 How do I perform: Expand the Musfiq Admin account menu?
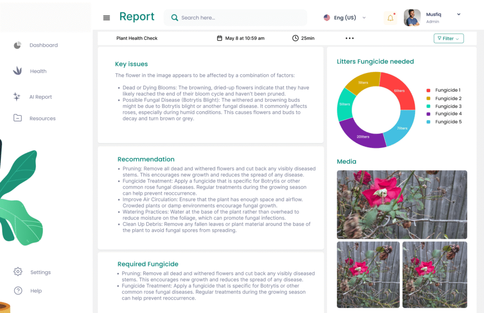pyautogui.click(x=458, y=15)
